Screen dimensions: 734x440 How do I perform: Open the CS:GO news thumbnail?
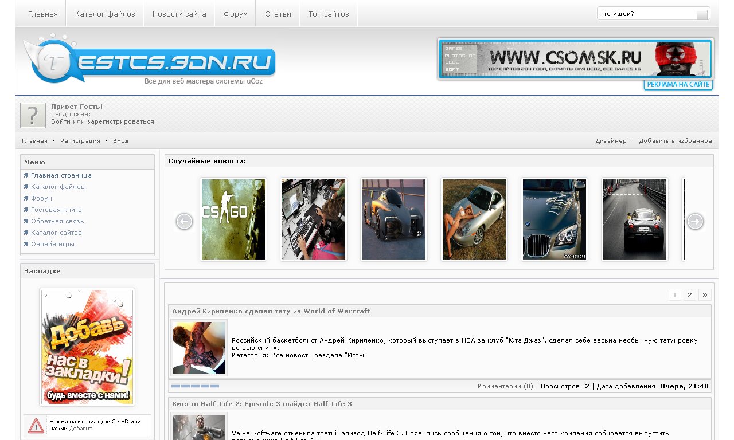coord(233,219)
